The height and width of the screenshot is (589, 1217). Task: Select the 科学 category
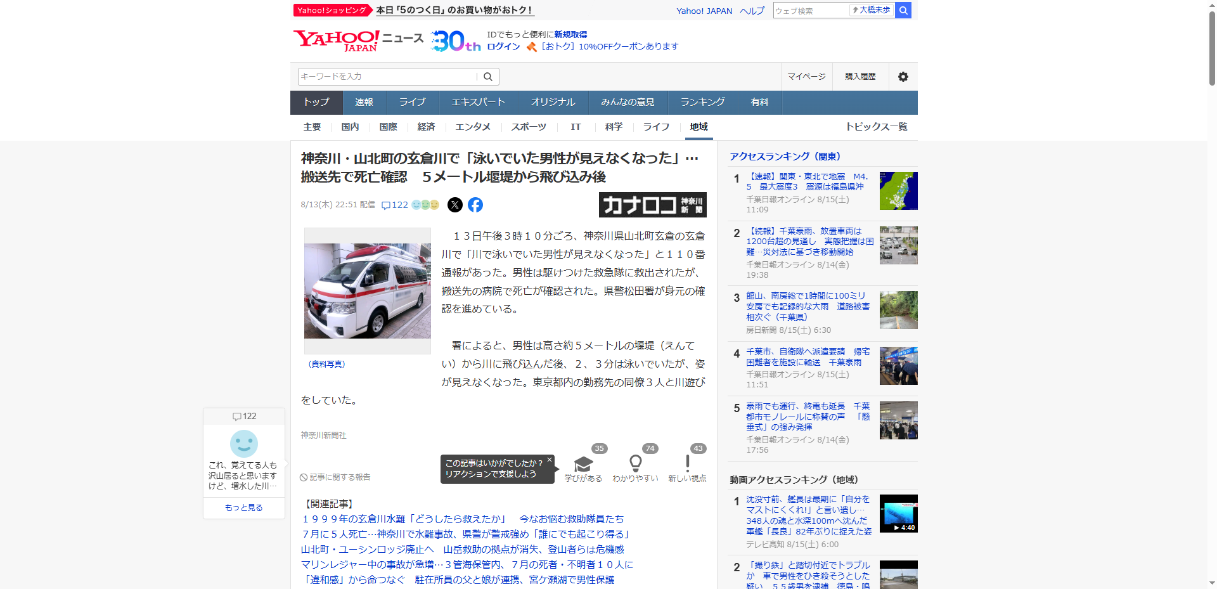coord(614,127)
